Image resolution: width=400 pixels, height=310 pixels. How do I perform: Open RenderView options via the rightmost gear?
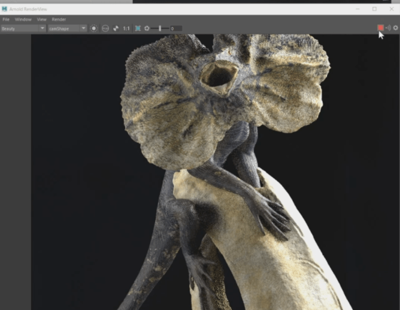coord(395,28)
